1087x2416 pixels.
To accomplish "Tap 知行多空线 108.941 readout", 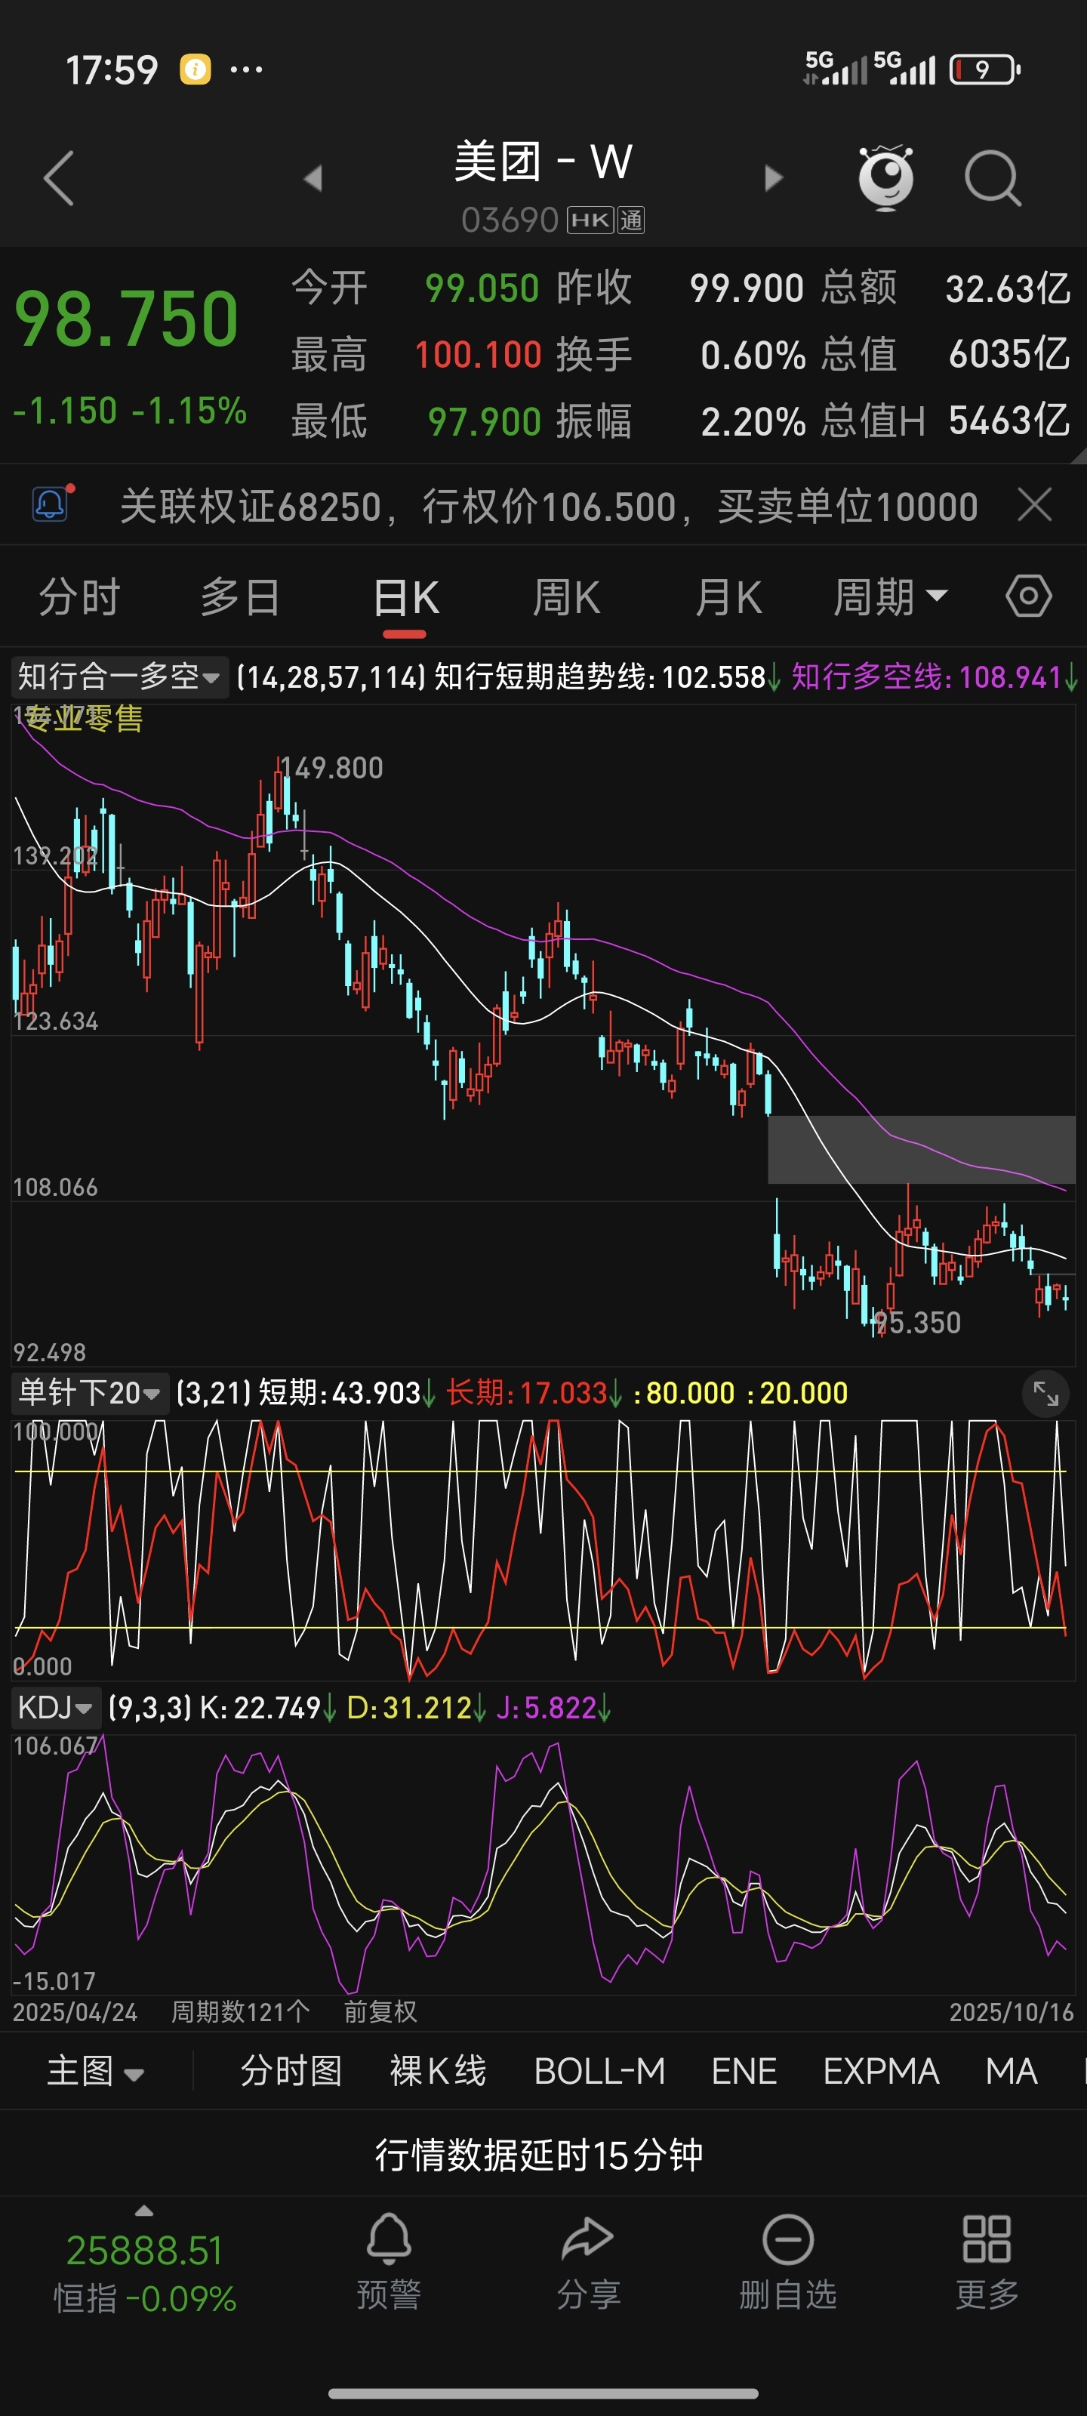I will tap(934, 676).
